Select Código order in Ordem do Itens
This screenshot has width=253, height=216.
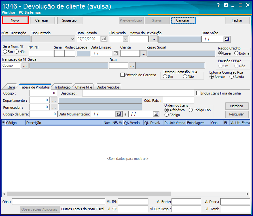[172, 115]
